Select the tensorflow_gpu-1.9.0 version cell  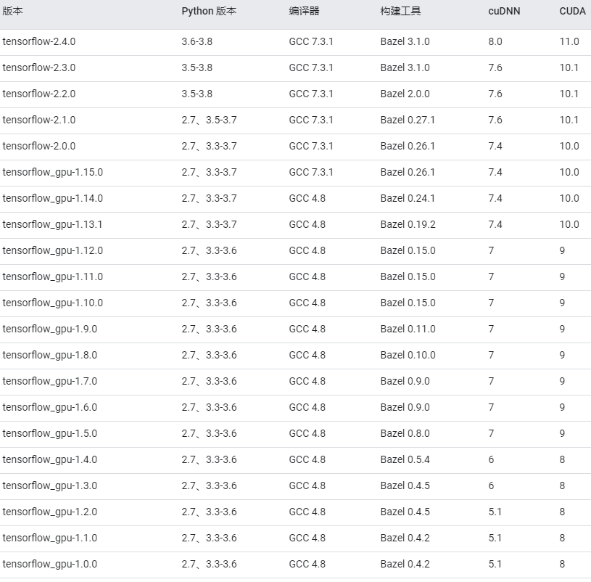tap(50, 329)
